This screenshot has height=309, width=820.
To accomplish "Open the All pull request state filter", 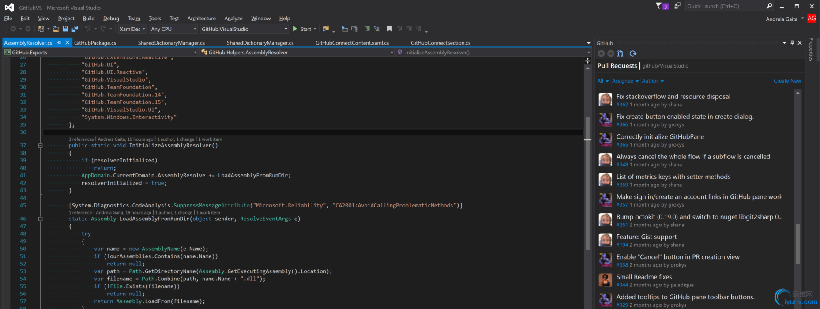I will point(603,81).
